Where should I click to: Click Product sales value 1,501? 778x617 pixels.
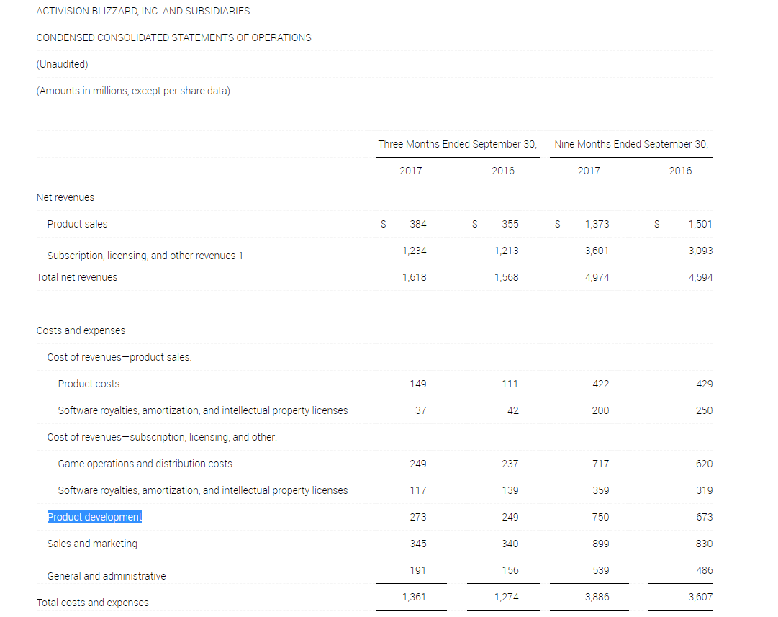coord(700,224)
